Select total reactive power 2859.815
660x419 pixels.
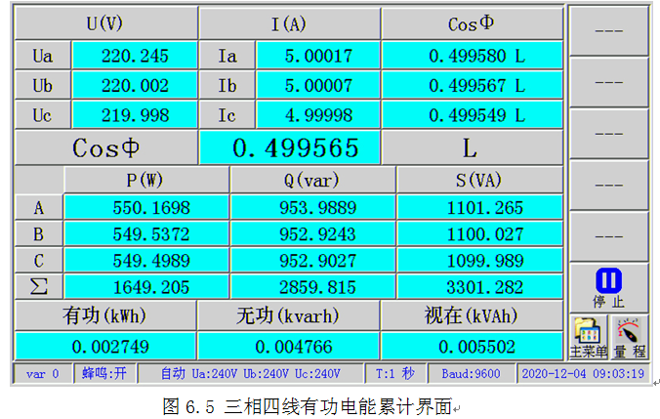click(313, 287)
